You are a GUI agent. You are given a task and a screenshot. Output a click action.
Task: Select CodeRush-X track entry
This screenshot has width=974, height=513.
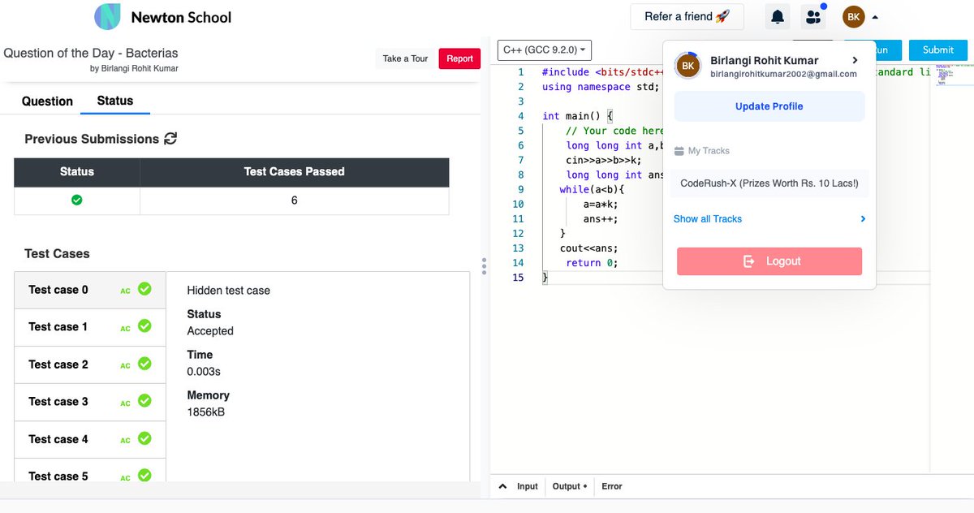click(x=769, y=183)
